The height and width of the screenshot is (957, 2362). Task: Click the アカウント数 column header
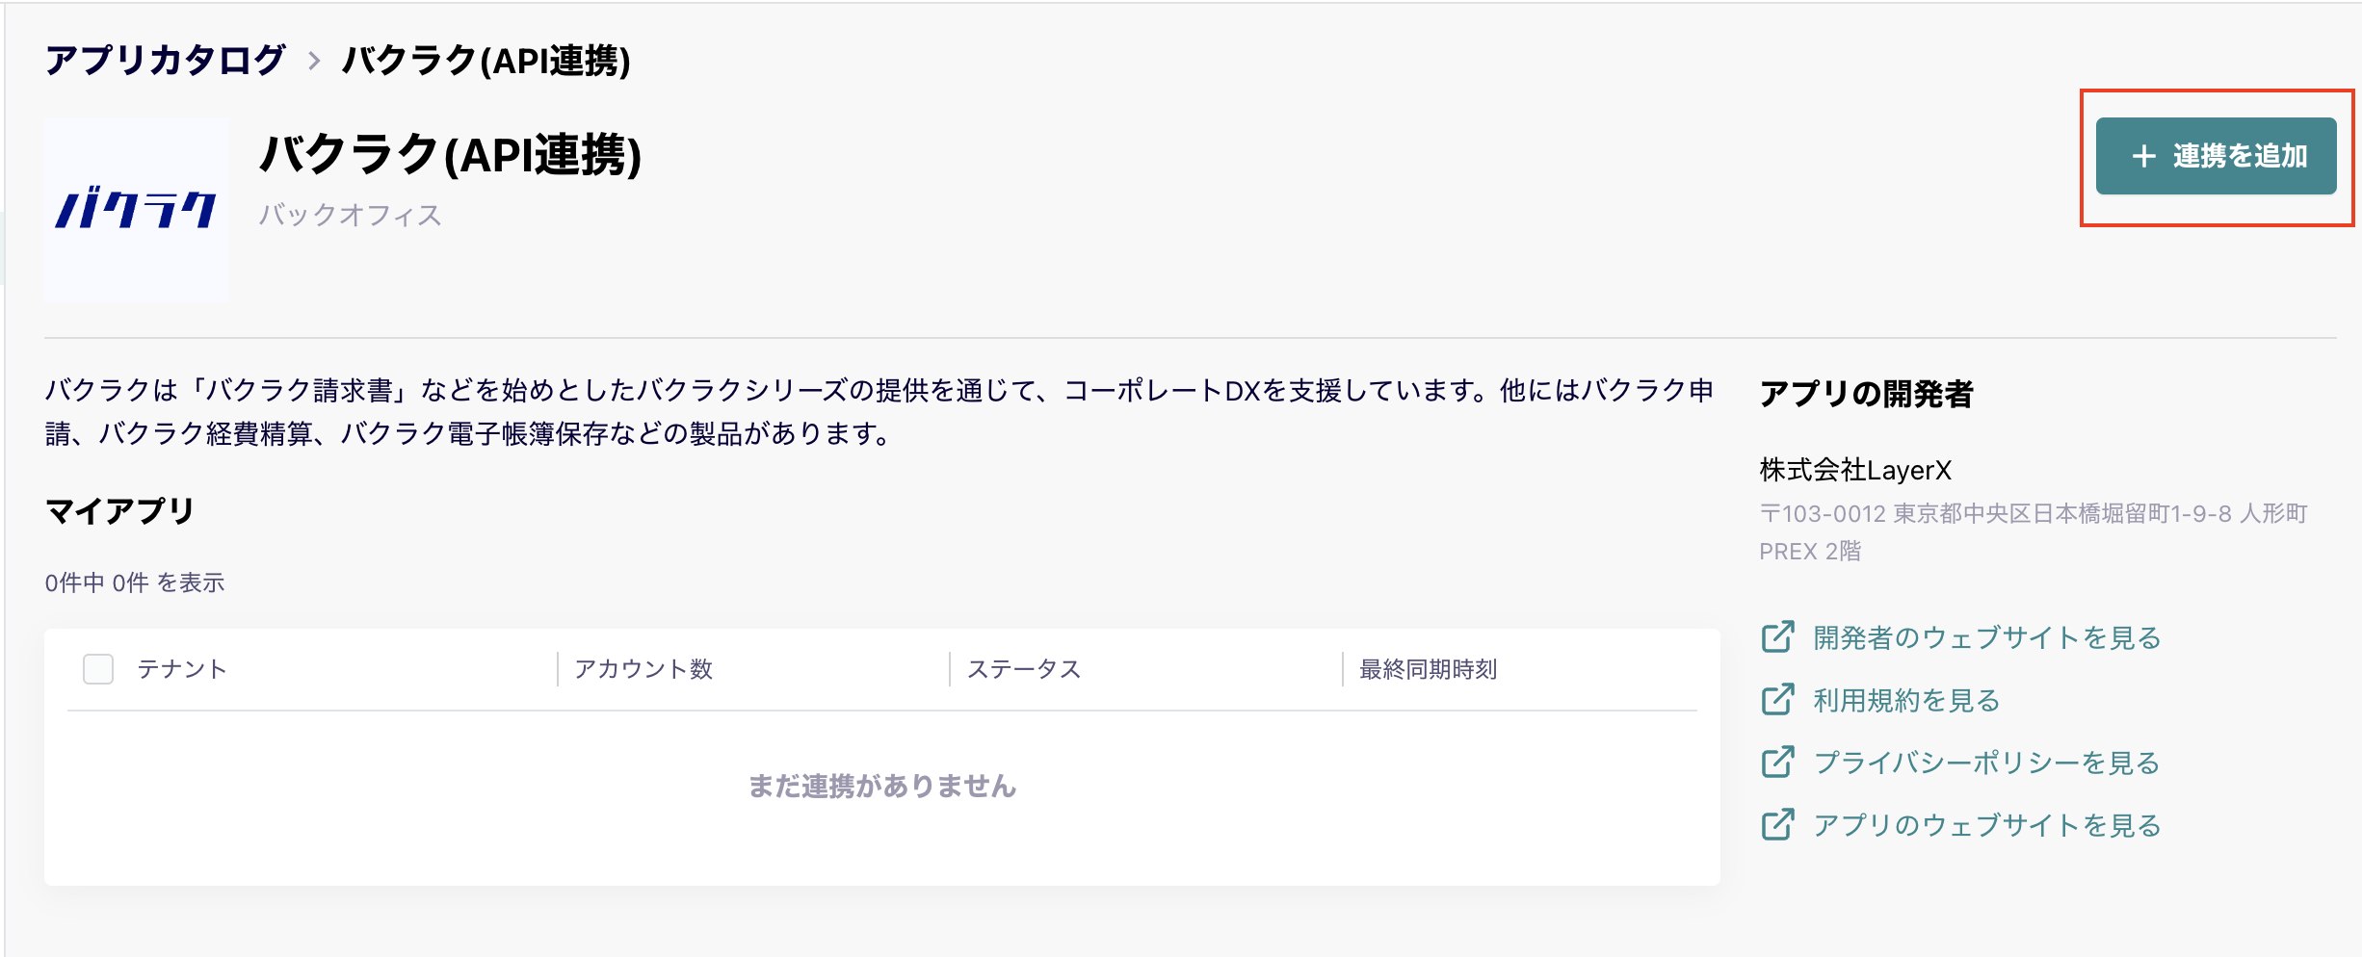click(643, 668)
